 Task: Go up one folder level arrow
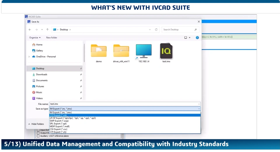[x=47, y=30]
